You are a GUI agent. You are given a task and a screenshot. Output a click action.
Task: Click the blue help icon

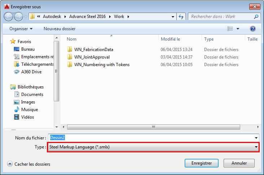253,29
